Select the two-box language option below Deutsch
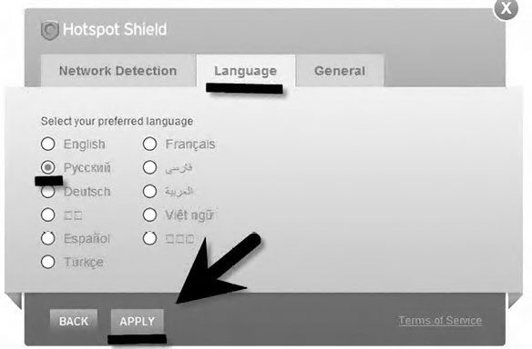 [x=48, y=214]
